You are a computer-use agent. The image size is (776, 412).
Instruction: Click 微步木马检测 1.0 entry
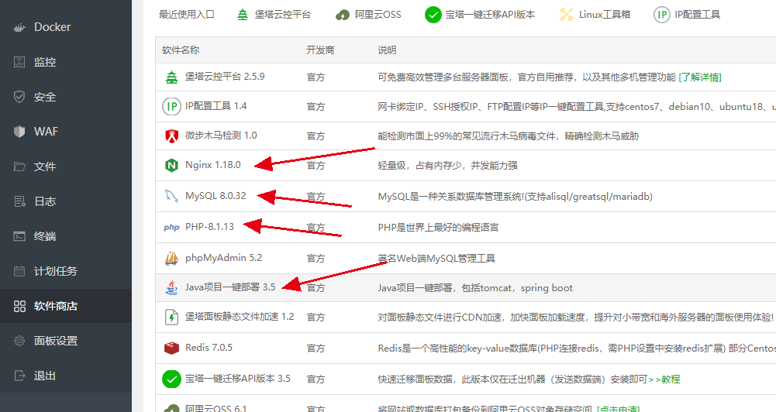click(221, 136)
